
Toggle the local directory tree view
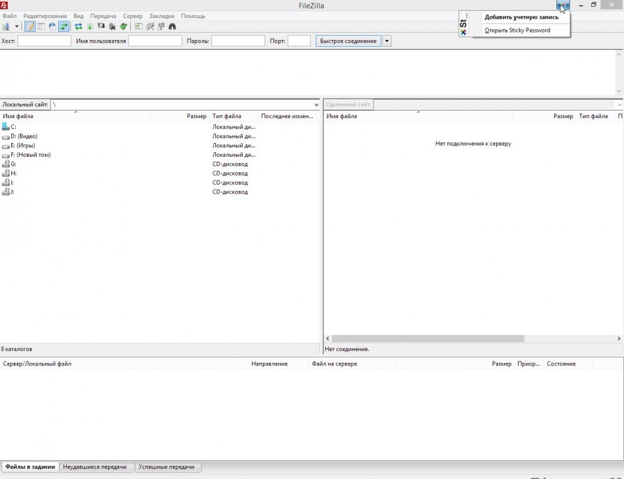pos(41,27)
